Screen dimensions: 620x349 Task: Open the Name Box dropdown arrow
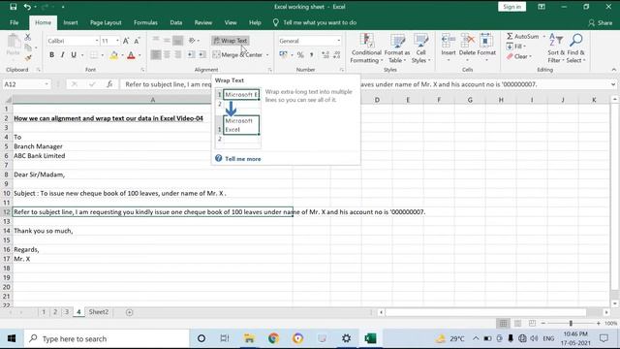point(46,84)
